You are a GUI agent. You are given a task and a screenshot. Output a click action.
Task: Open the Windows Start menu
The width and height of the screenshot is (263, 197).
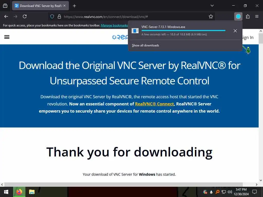6,192
